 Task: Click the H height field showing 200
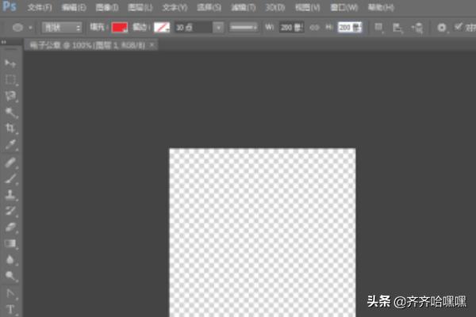(x=350, y=28)
